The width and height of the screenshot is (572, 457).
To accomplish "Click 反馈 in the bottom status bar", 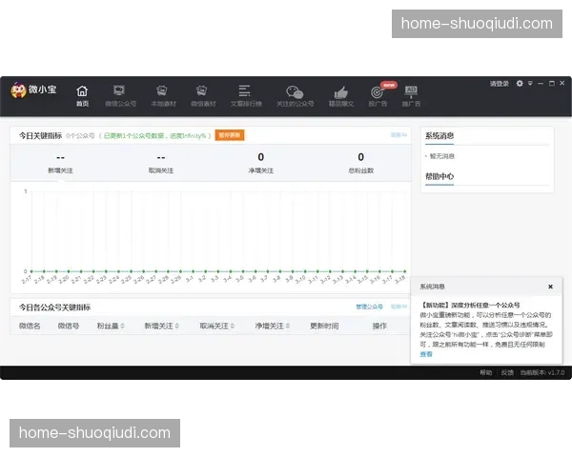I will point(507,372).
